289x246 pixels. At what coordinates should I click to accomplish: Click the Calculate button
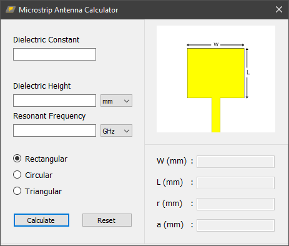click(41, 220)
